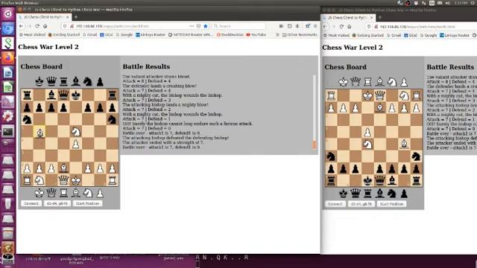
Task: Pick spare white queen below left board
Action: (x=51, y=193)
